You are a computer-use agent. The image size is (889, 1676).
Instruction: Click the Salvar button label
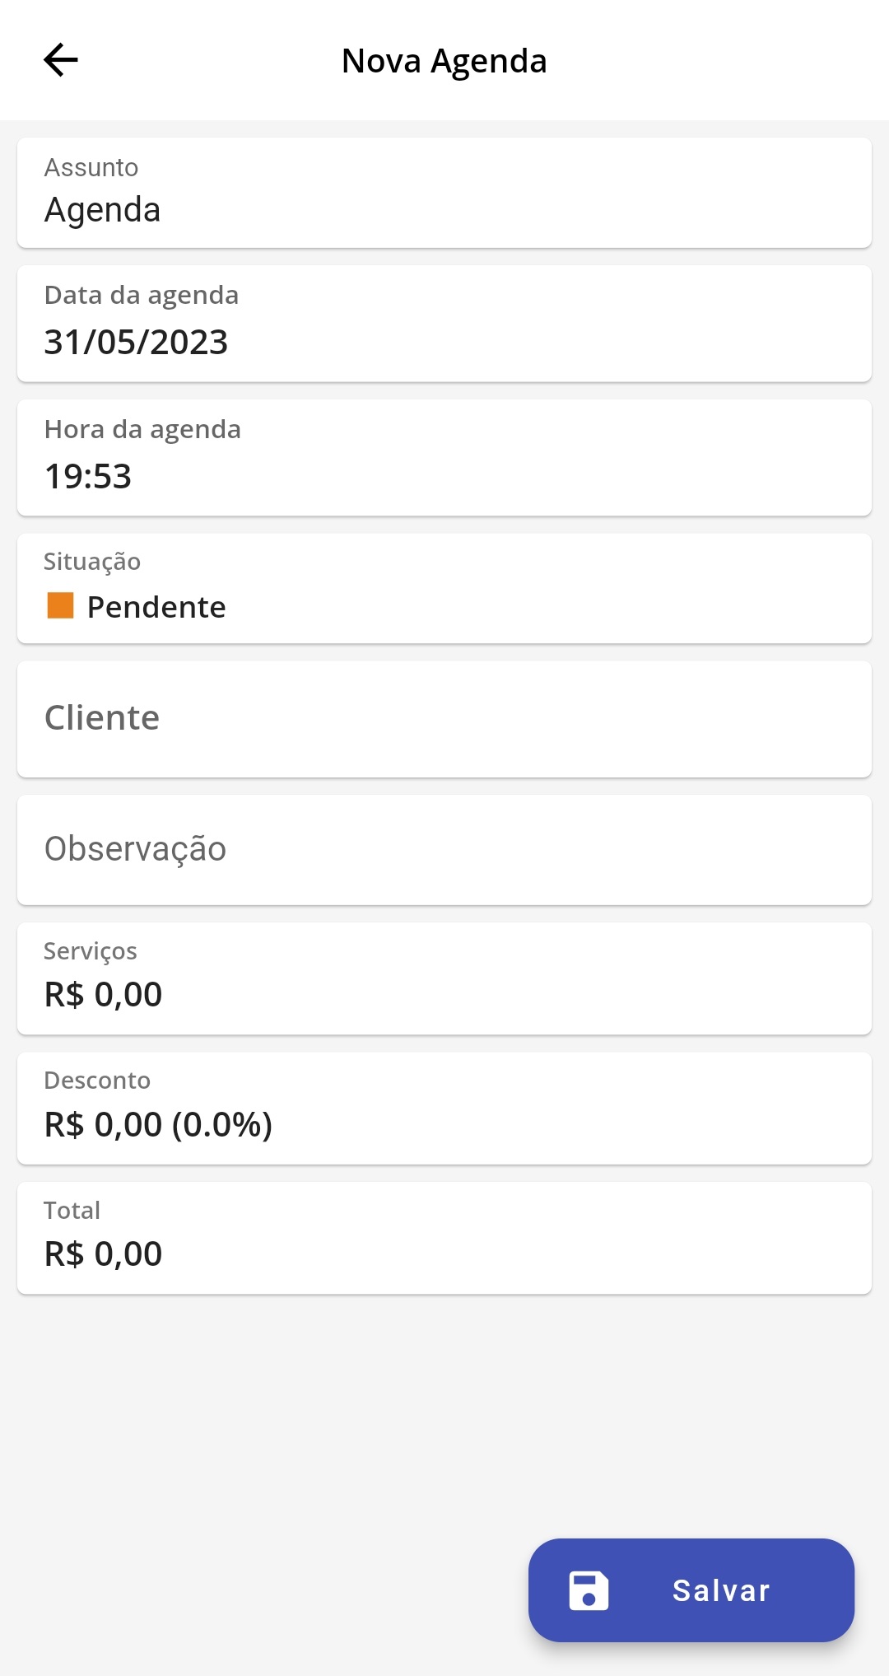[x=721, y=1590]
